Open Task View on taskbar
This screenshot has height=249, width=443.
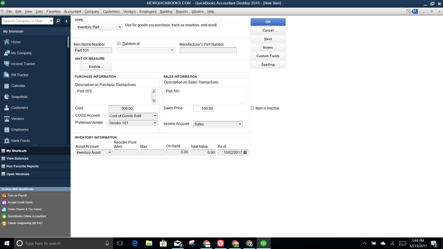click(x=120, y=243)
